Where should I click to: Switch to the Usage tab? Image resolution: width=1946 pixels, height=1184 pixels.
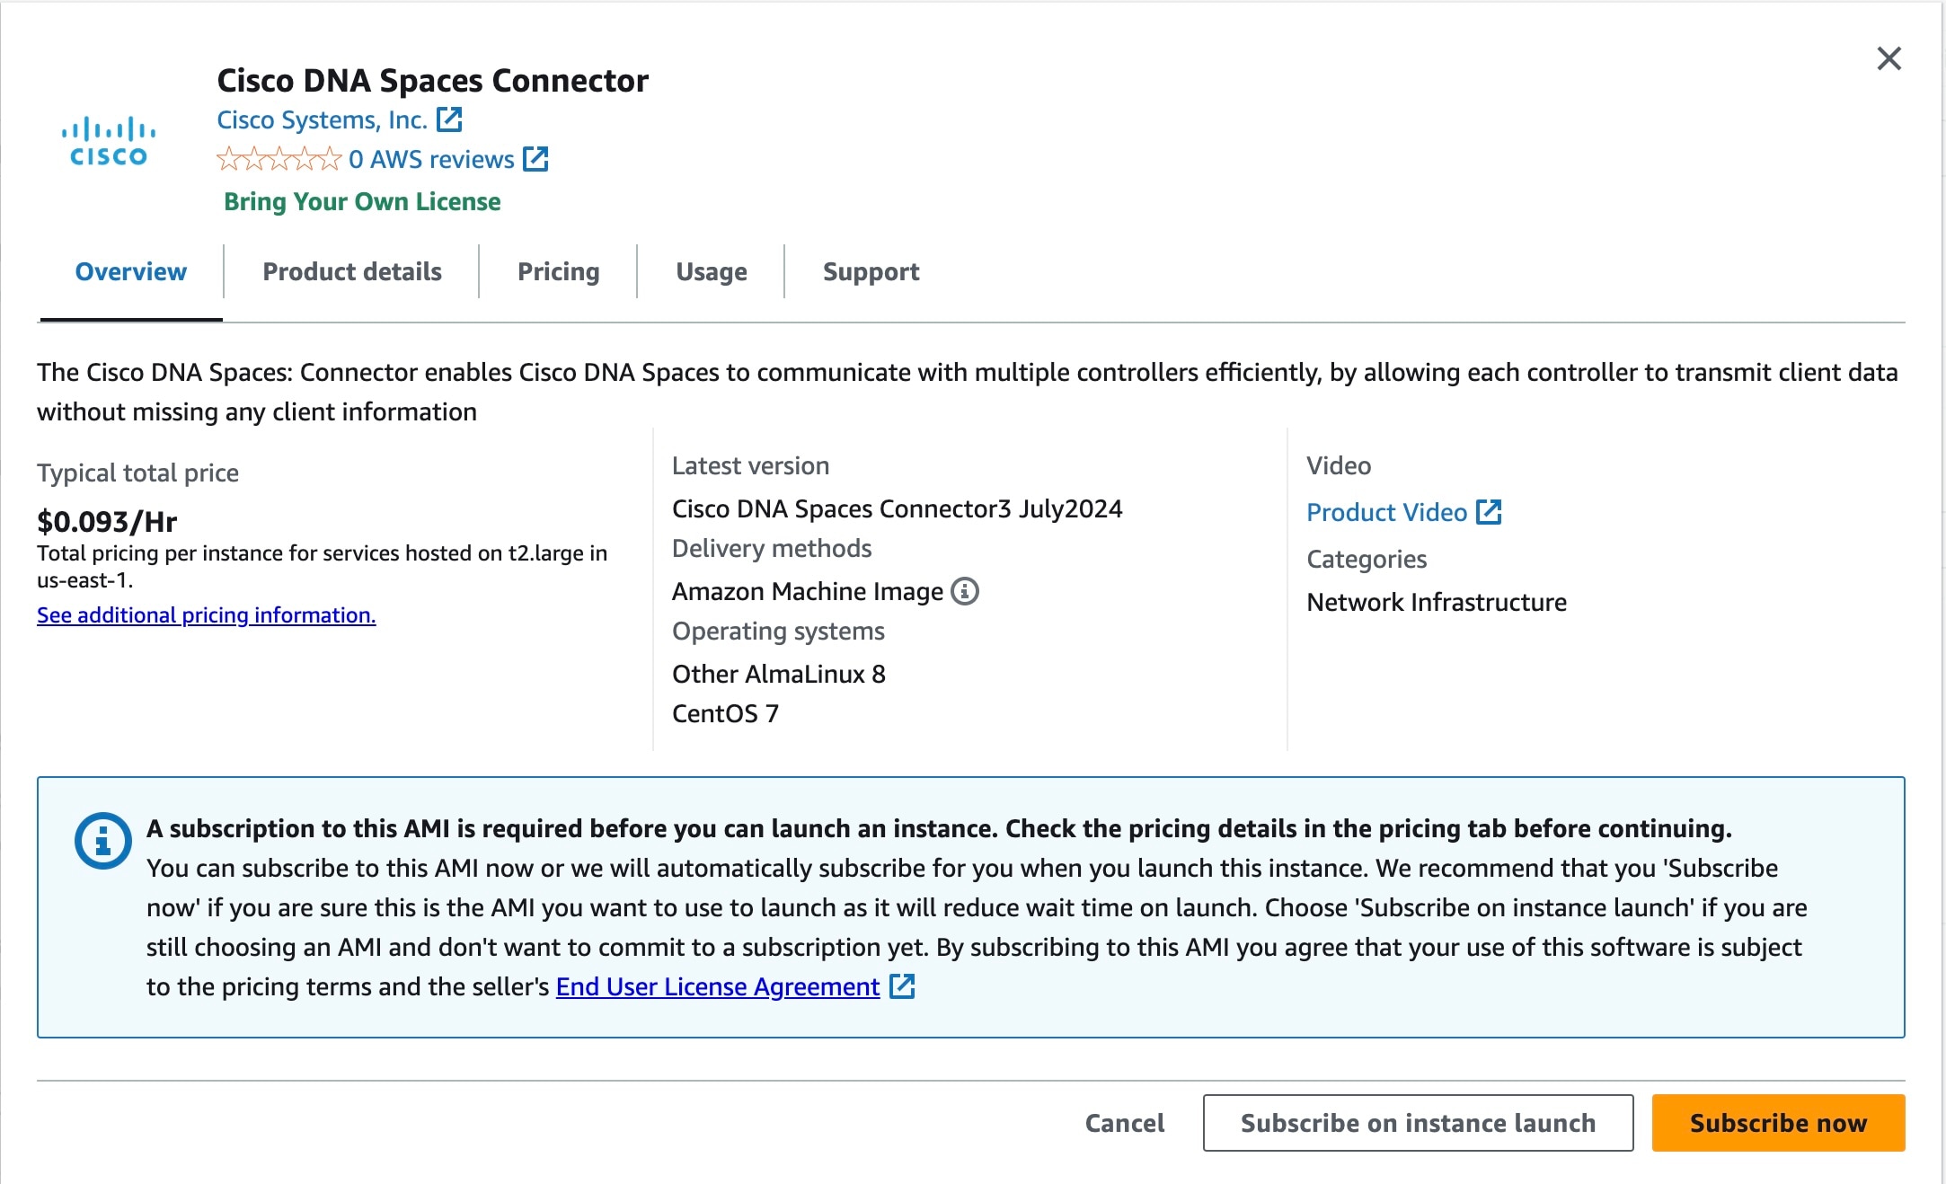[711, 270]
